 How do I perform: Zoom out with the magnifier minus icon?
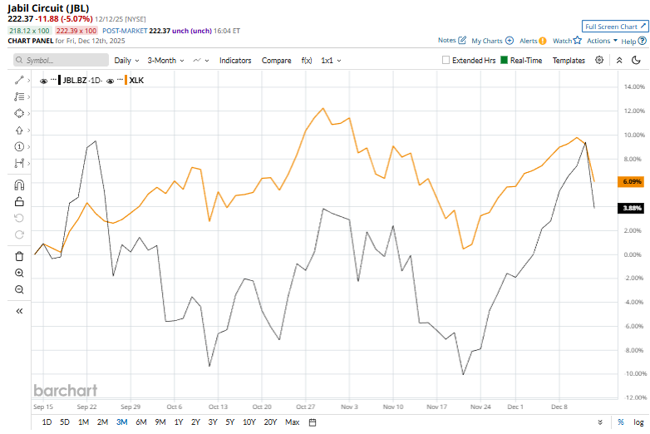[19, 289]
